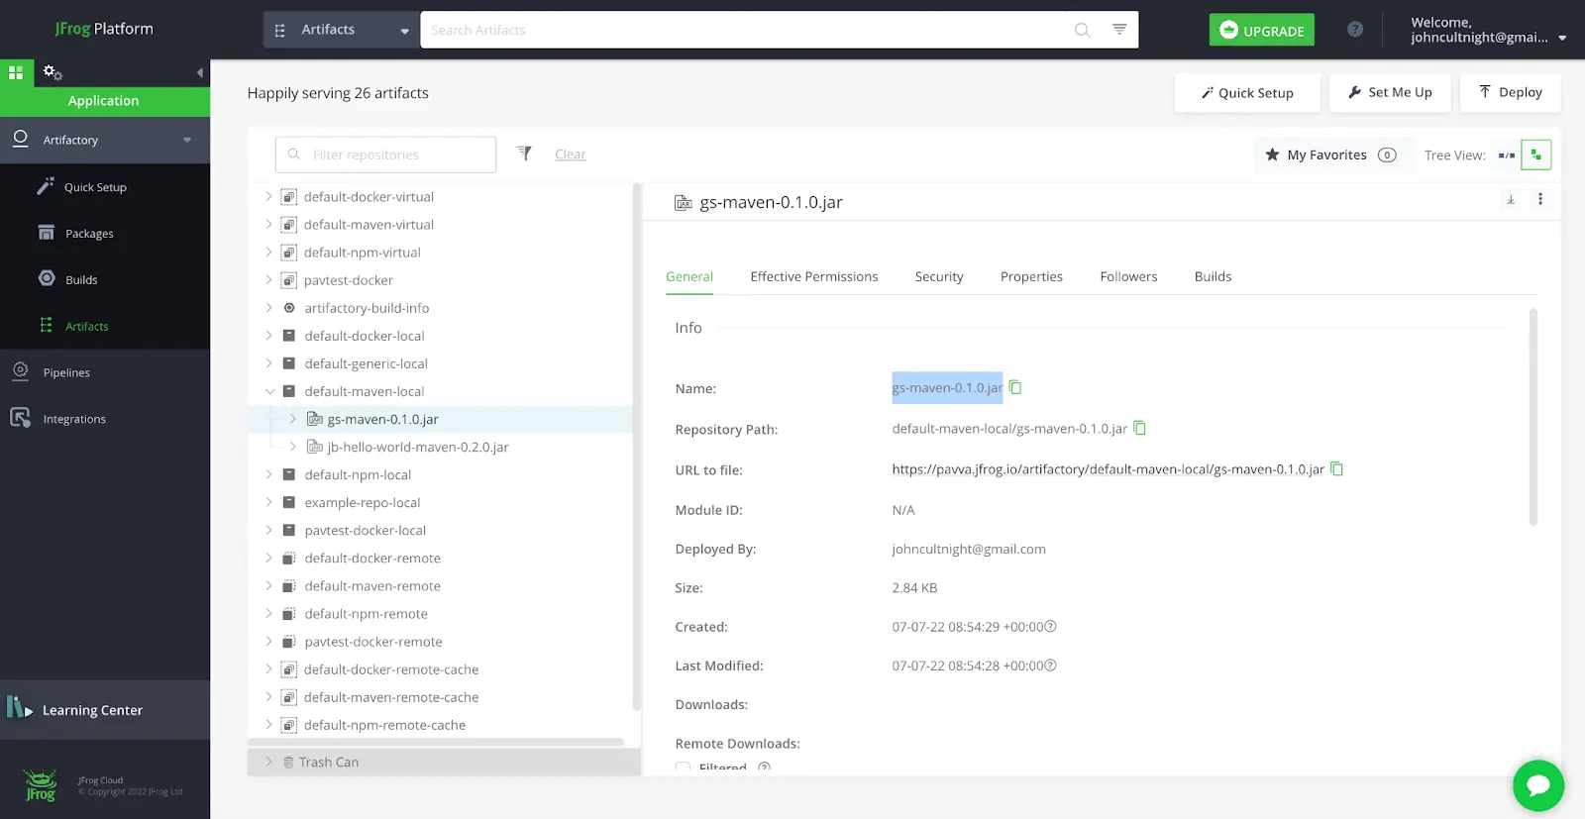The width and height of the screenshot is (1585, 819).
Task: Download the artifact via download icon
Action: point(1511,200)
